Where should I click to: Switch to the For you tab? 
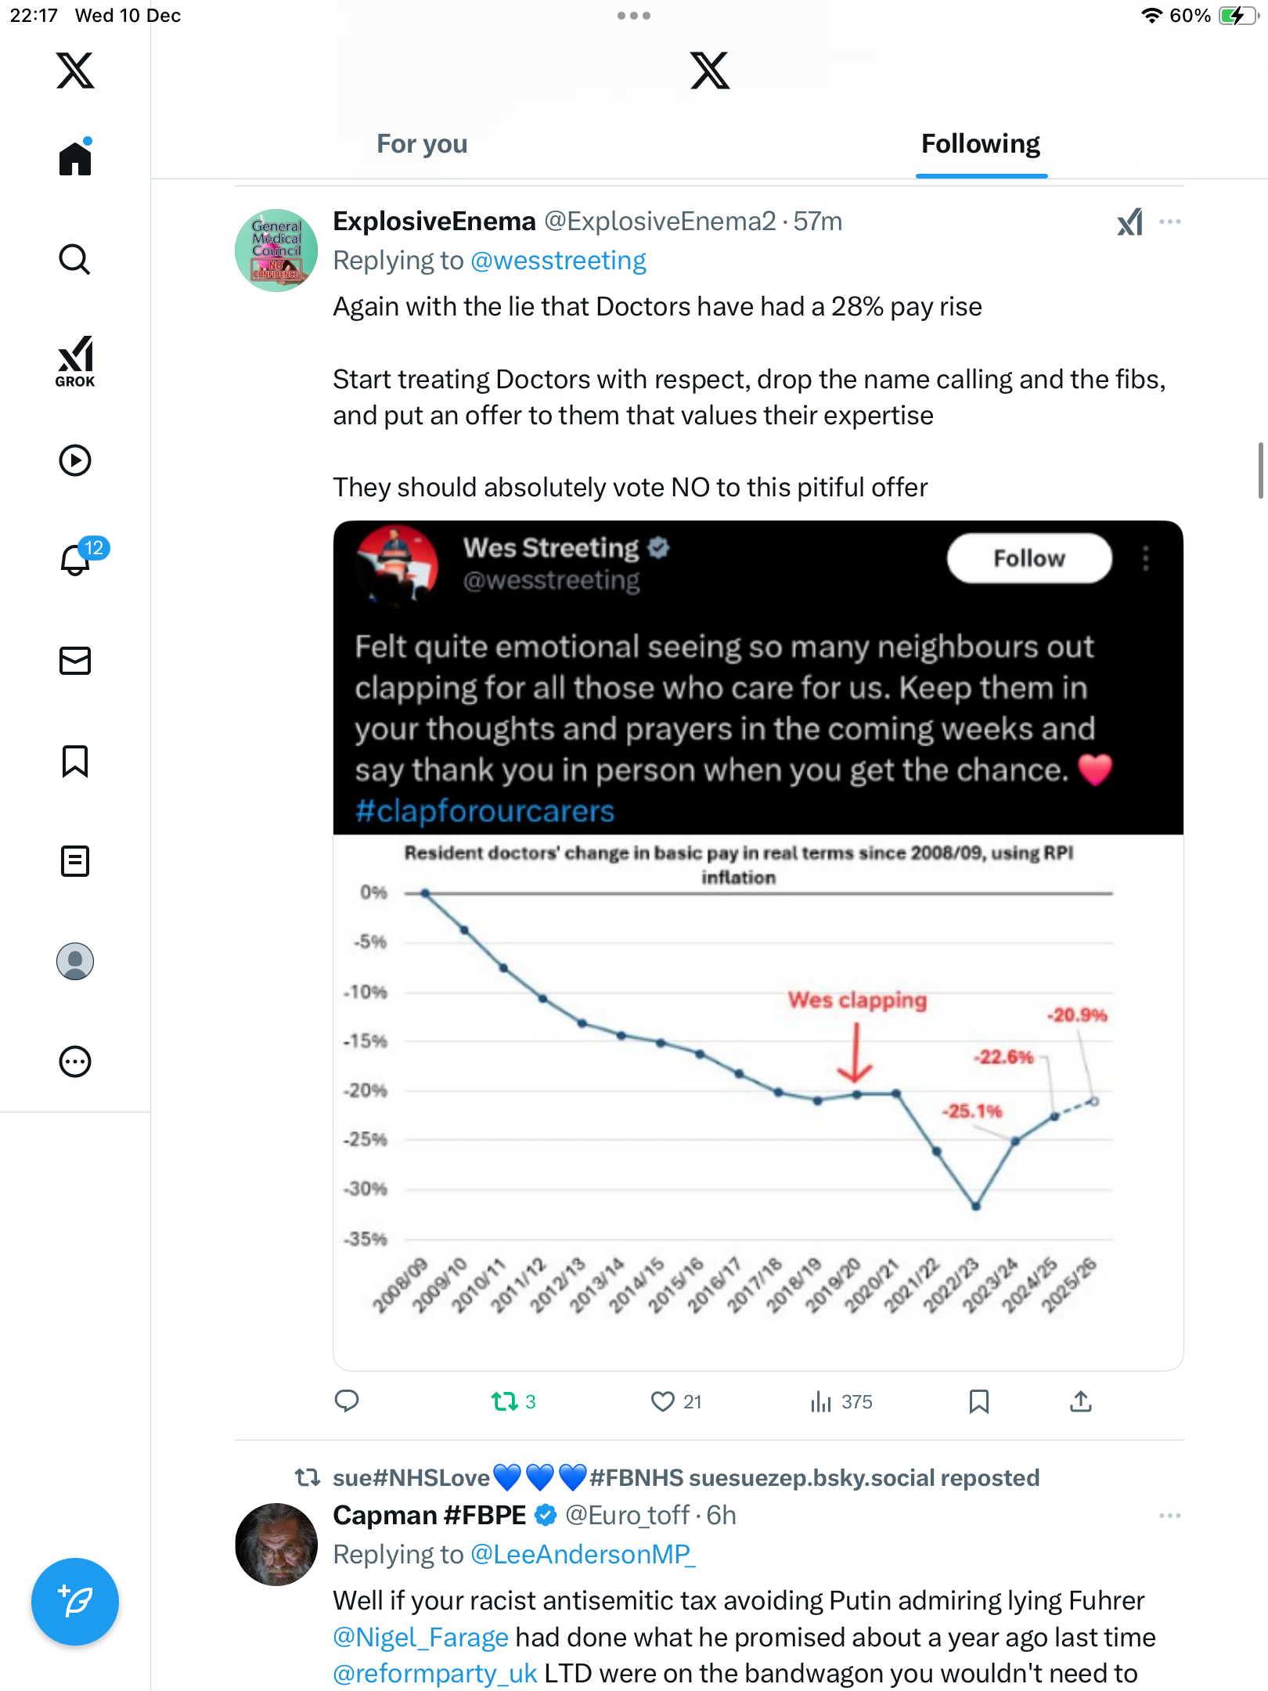click(422, 144)
